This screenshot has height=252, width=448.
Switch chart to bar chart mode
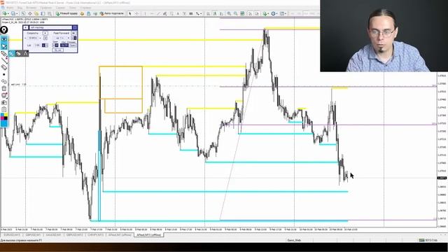209,13
